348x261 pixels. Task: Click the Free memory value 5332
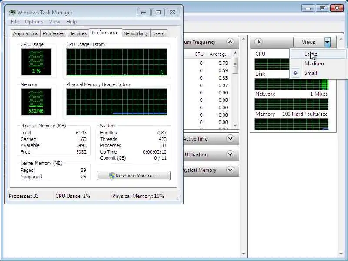pyautogui.click(x=81, y=152)
